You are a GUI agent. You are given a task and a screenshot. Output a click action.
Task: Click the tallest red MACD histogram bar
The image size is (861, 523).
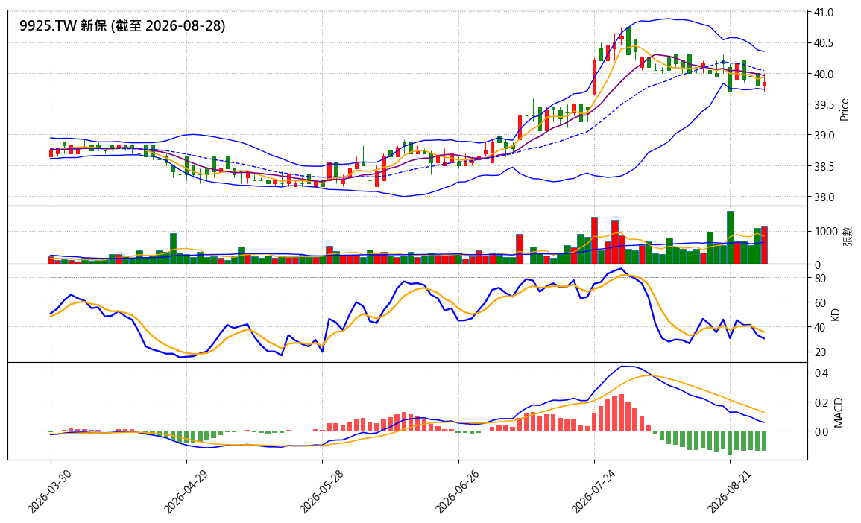pos(621,413)
